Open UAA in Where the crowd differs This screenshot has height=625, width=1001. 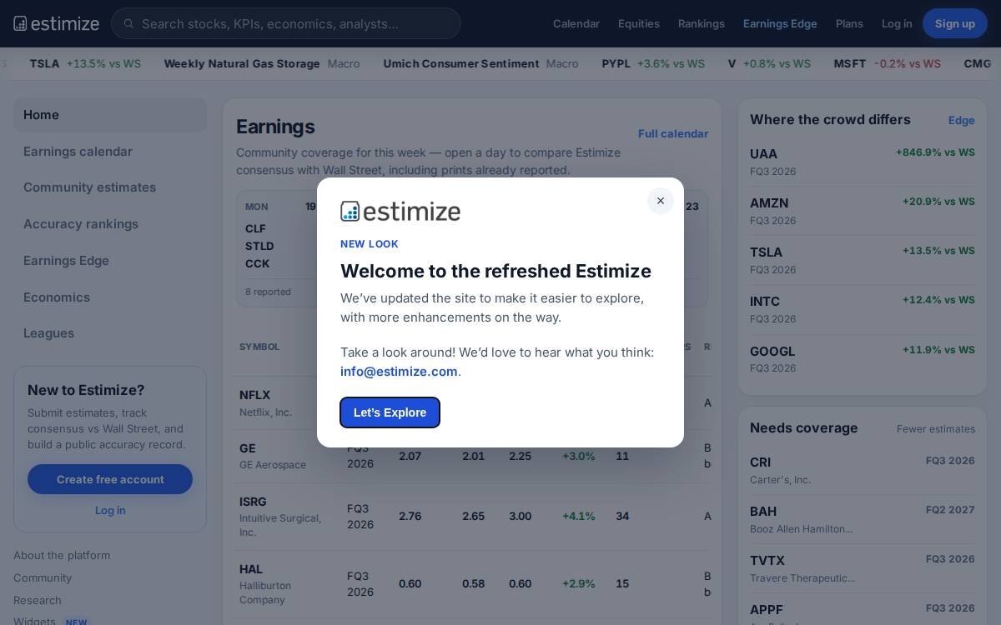[x=863, y=162]
